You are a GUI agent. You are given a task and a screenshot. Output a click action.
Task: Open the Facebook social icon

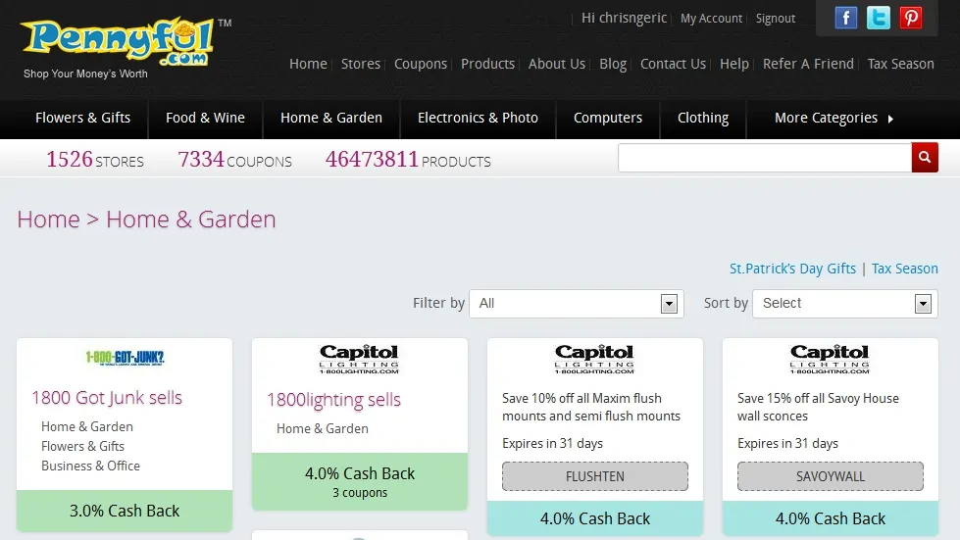845,17
